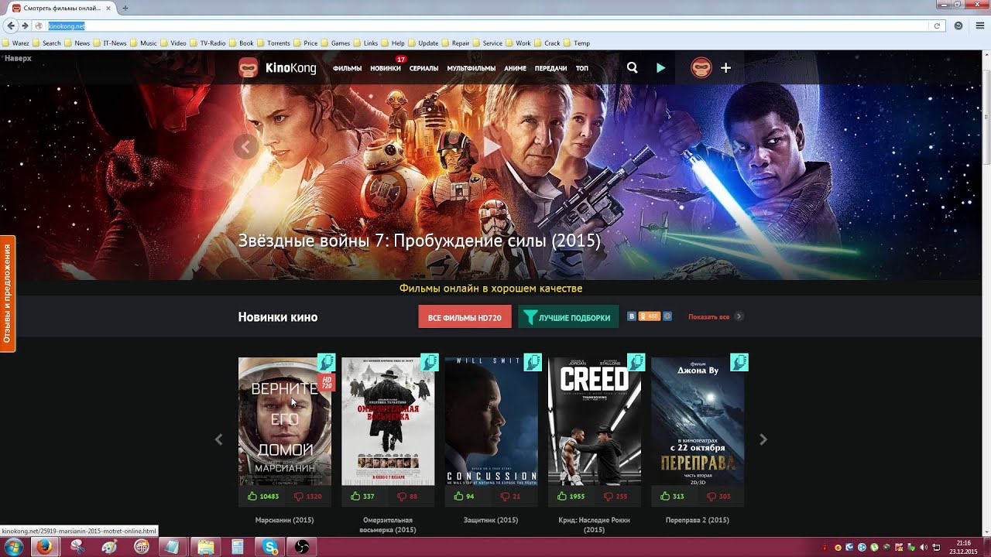
Task: Click the KinoKong logo icon
Action: point(248,68)
